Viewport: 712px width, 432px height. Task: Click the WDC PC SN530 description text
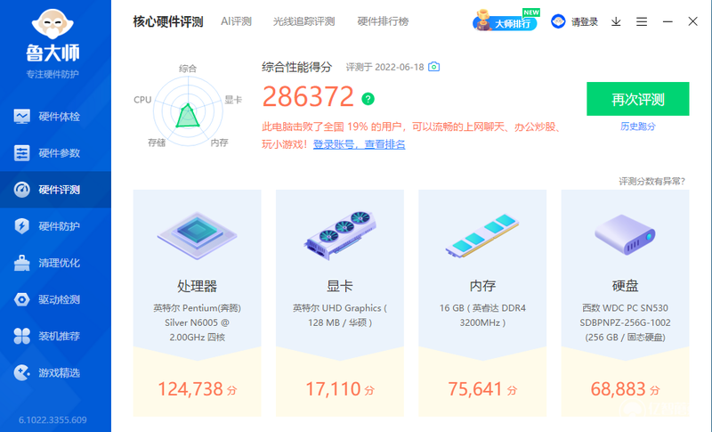tap(625, 322)
